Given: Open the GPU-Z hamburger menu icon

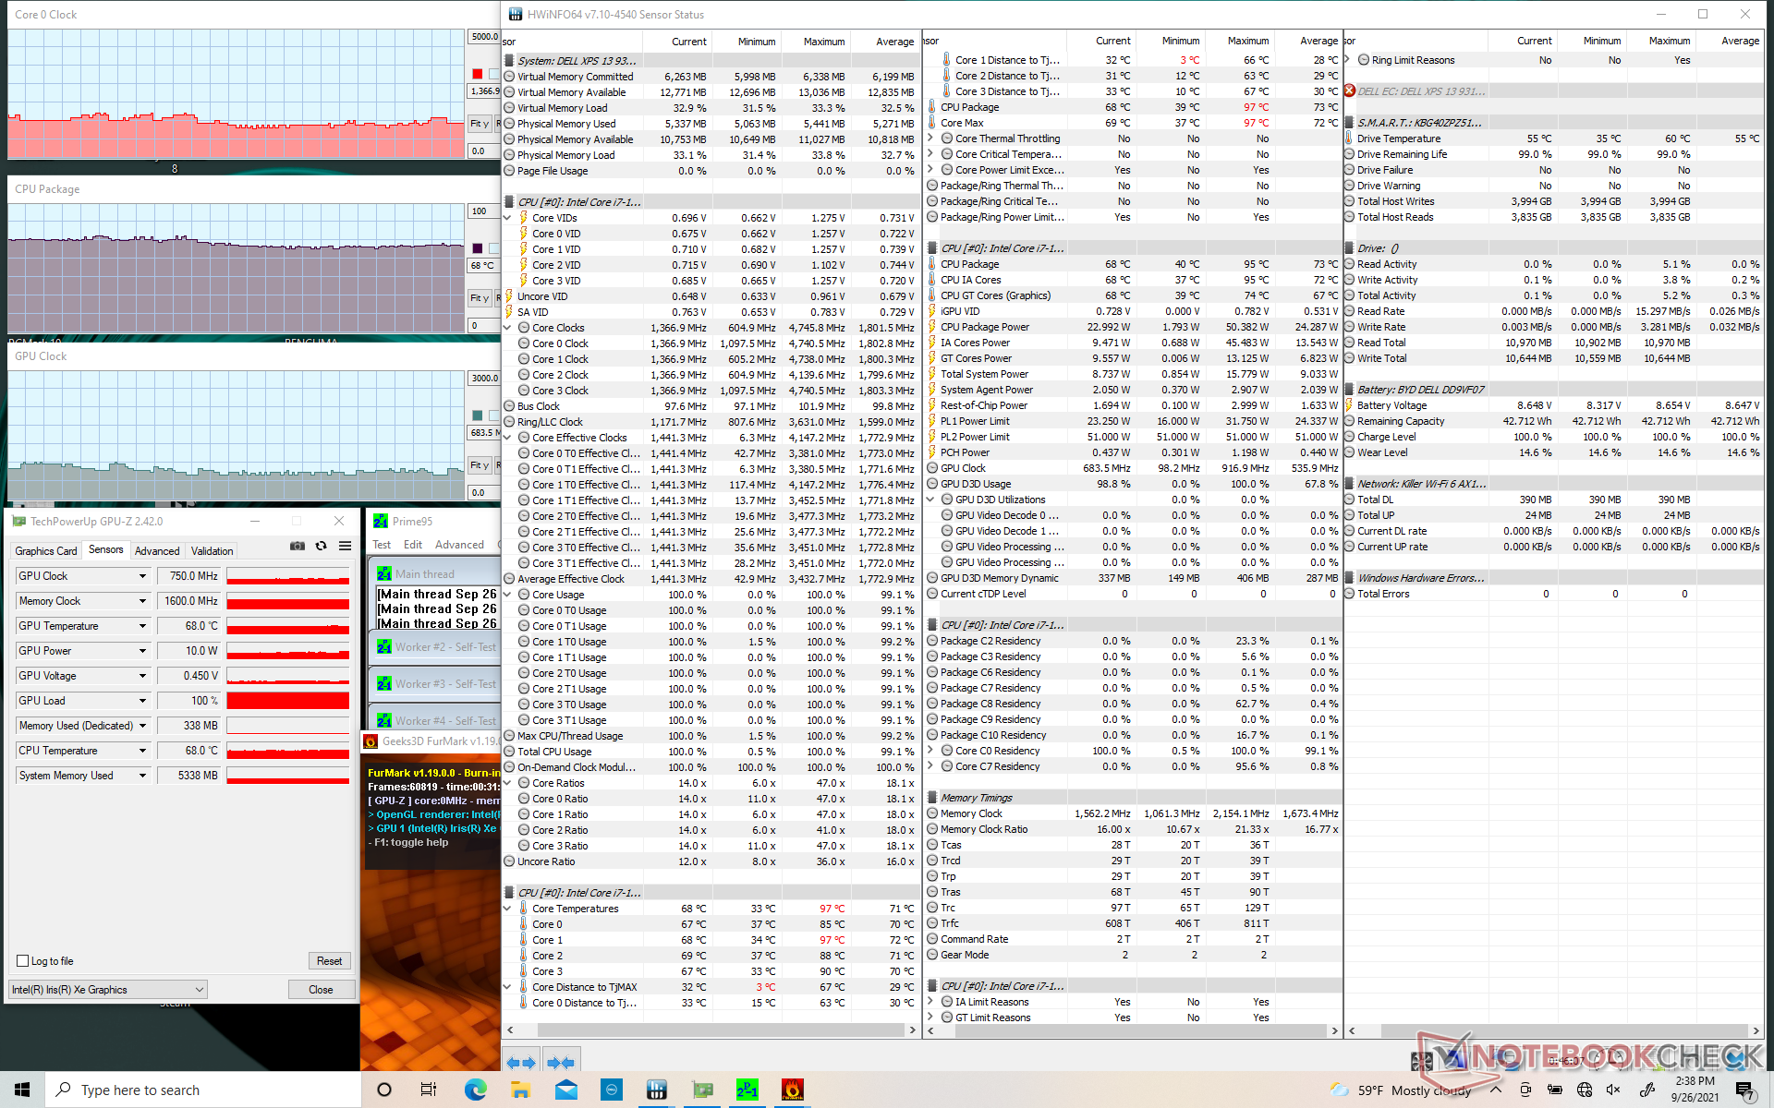Looking at the screenshot, I should [345, 547].
